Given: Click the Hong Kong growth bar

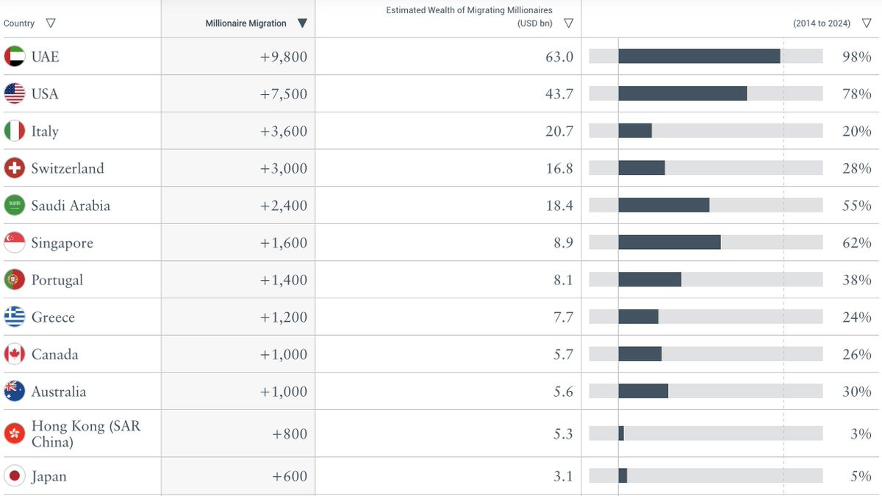Looking at the screenshot, I should [x=621, y=434].
